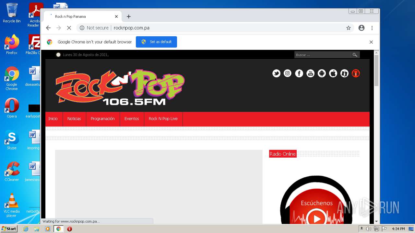The image size is (415, 233).
Task: Open the Eventos menu item
Action: point(132,119)
